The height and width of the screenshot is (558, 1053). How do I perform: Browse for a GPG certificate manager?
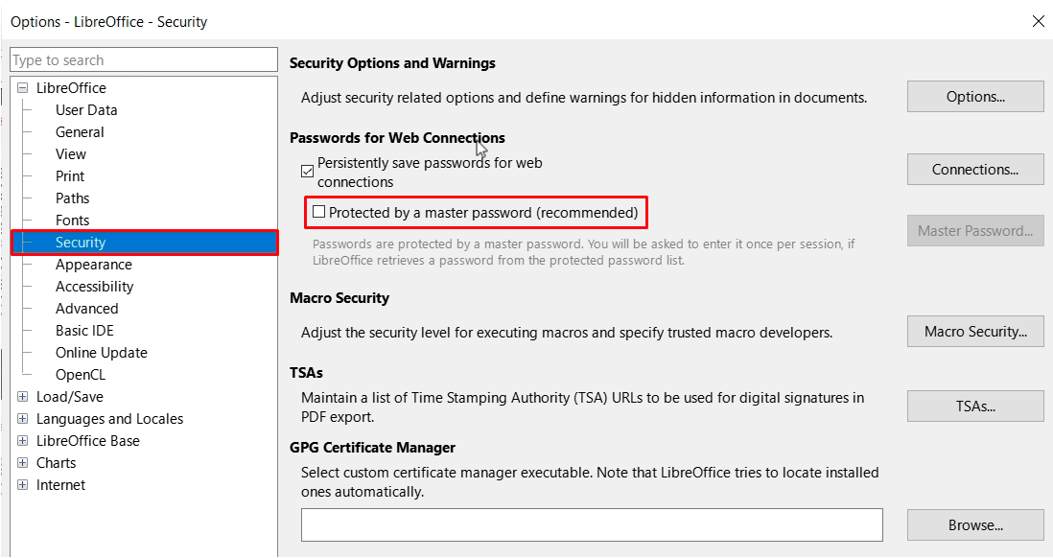974,525
